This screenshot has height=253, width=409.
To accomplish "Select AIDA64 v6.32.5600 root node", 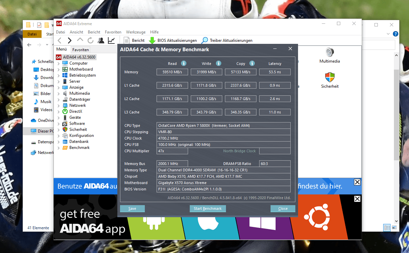I will click(76, 57).
